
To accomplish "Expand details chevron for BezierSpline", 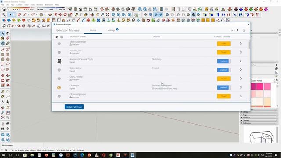I will coord(241,70).
